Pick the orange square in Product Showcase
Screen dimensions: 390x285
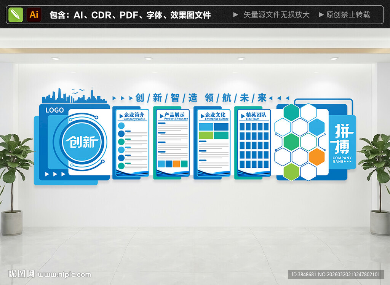(x=177, y=164)
